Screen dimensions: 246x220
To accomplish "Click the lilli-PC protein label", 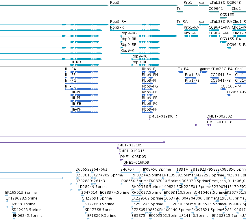I will pyautogui.click(x=70, y=86).
